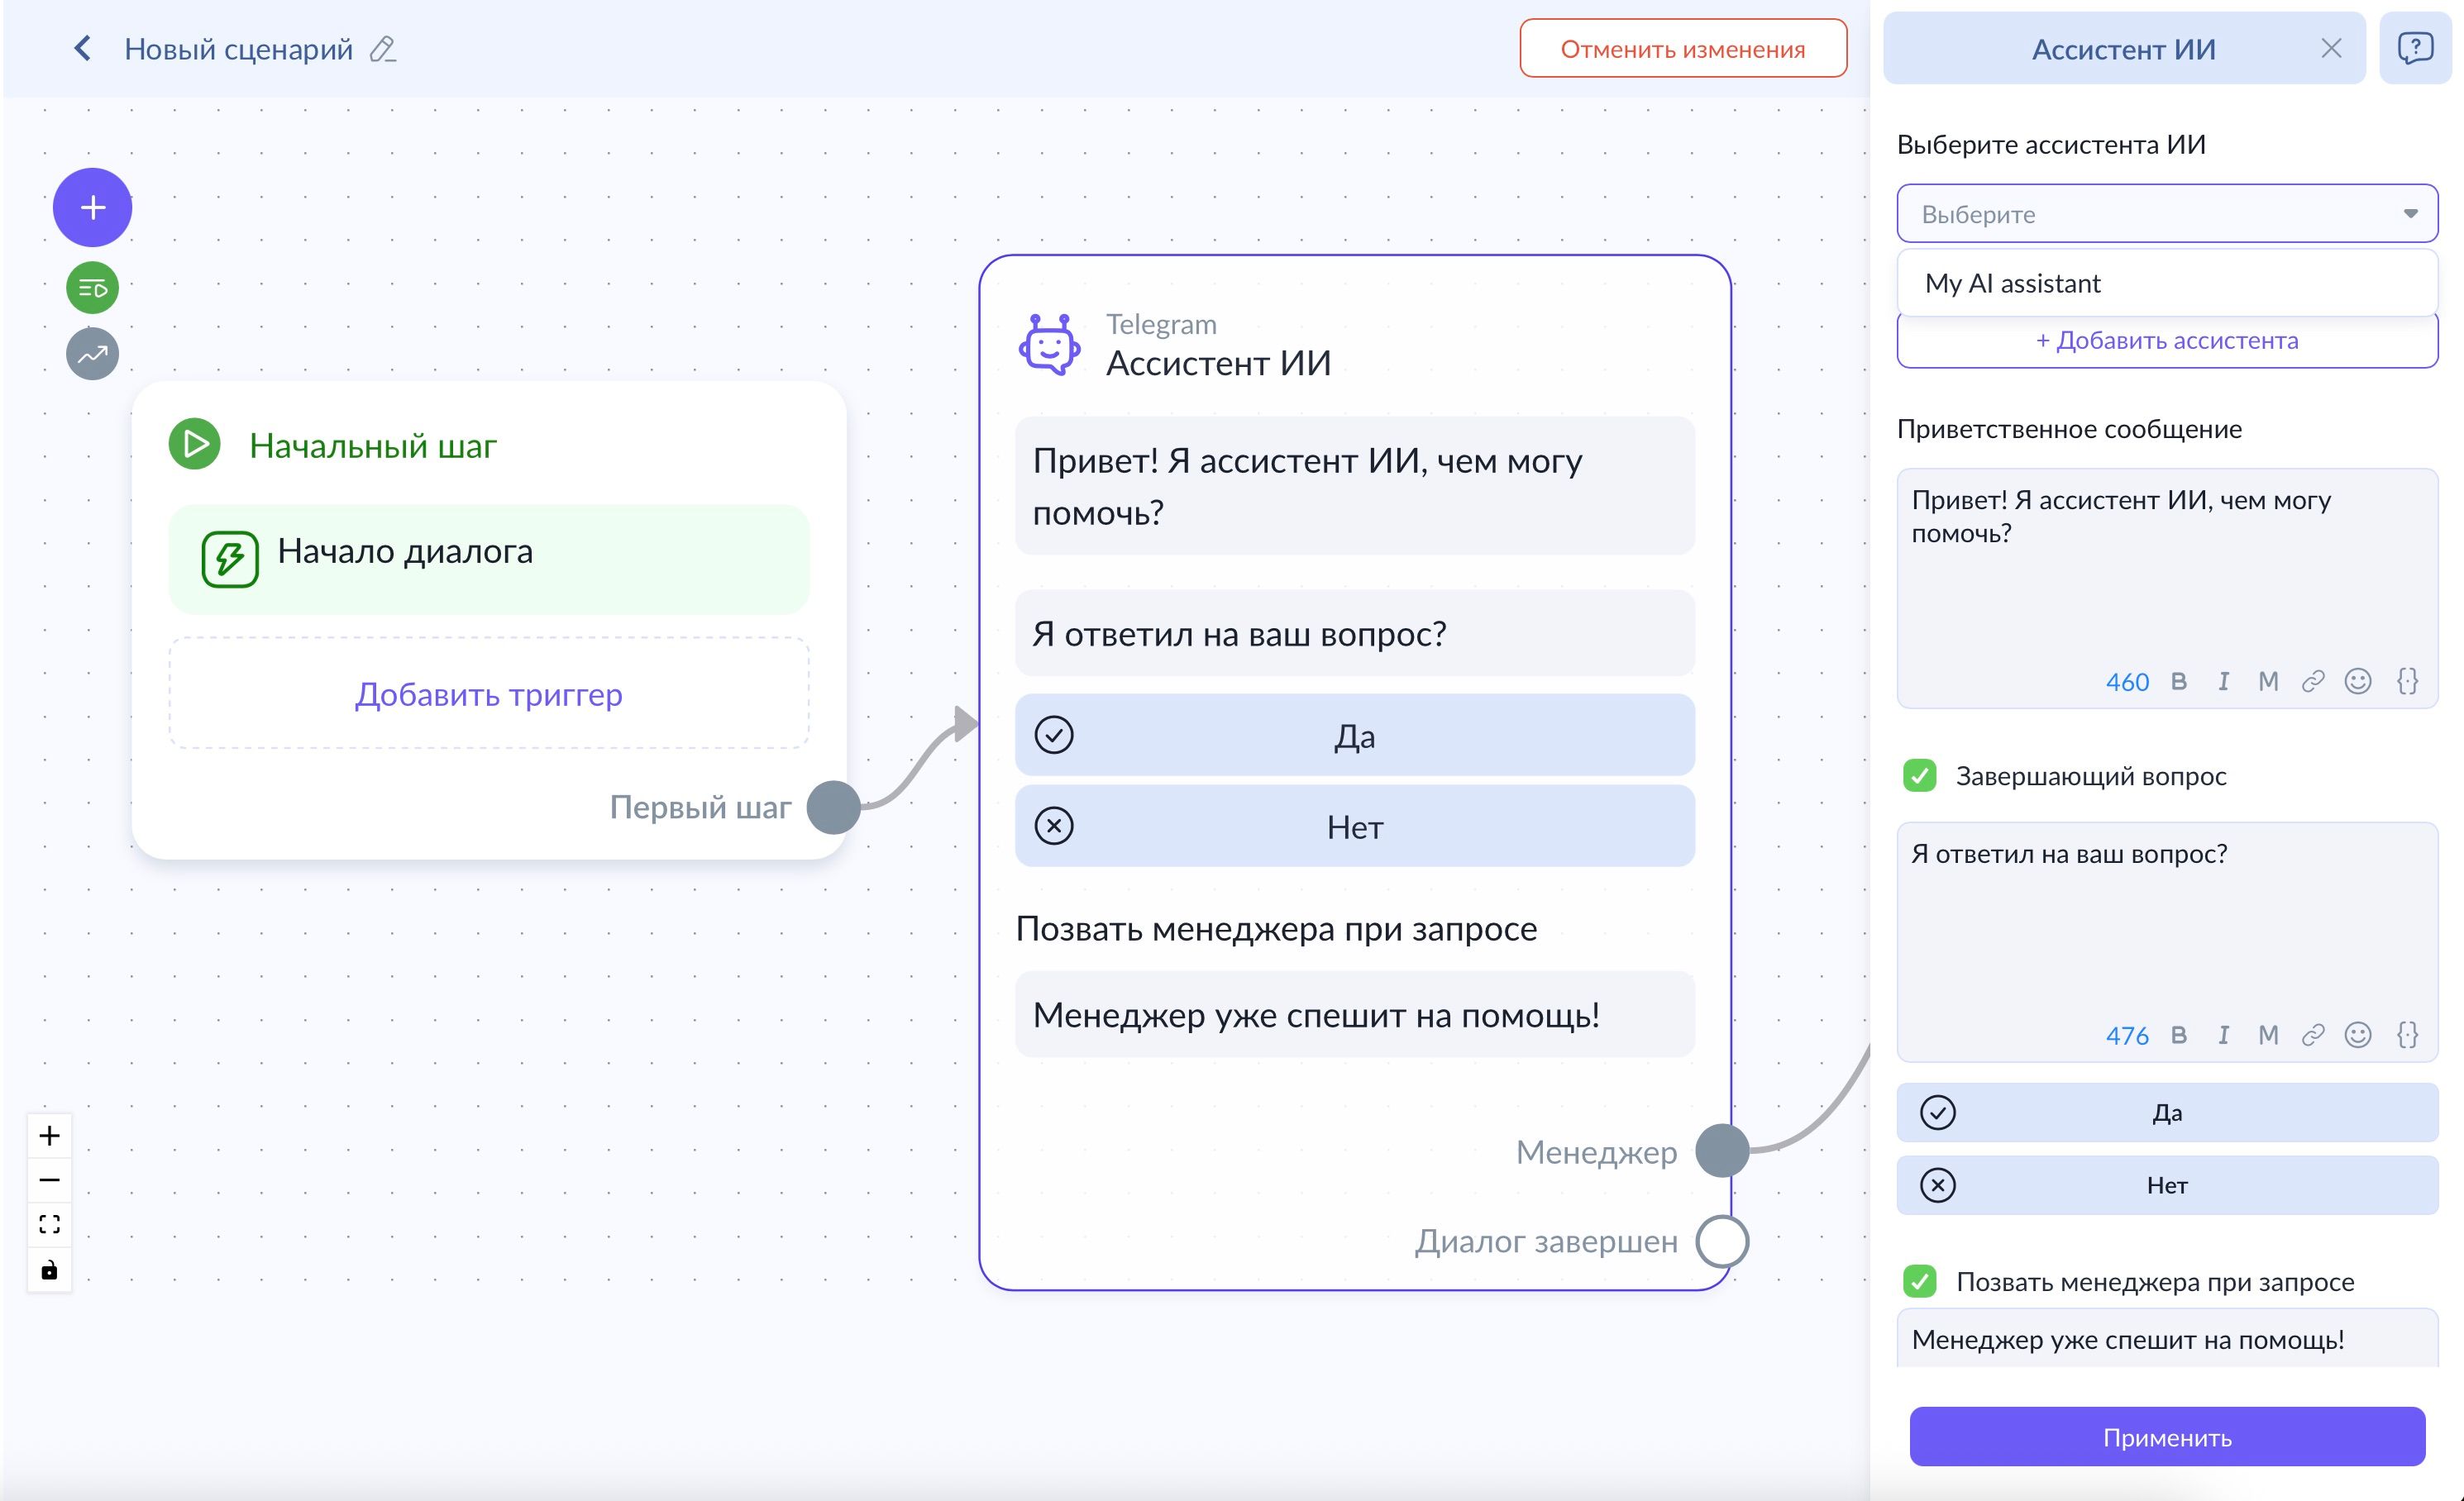Open the green scenario list icon
The image size is (2464, 1501).
[x=92, y=288]
